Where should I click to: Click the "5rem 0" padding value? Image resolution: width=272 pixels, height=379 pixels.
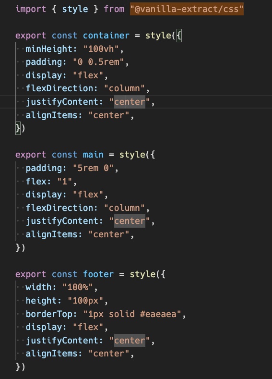[x=93, y=168]
